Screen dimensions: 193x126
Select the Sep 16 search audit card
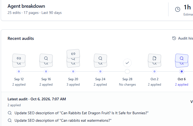click(46, 58)
